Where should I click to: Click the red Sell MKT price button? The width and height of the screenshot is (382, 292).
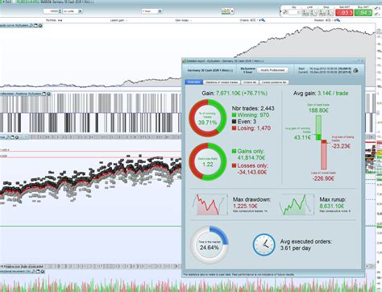pyautogui.click(x=344, y=13)
